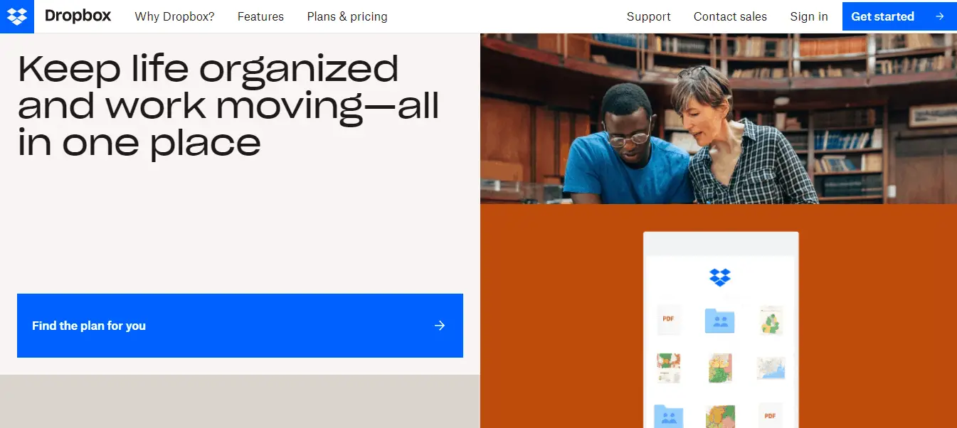Go to Plans & pricing
Screen dimensions: 957x428
coord(347,16)
